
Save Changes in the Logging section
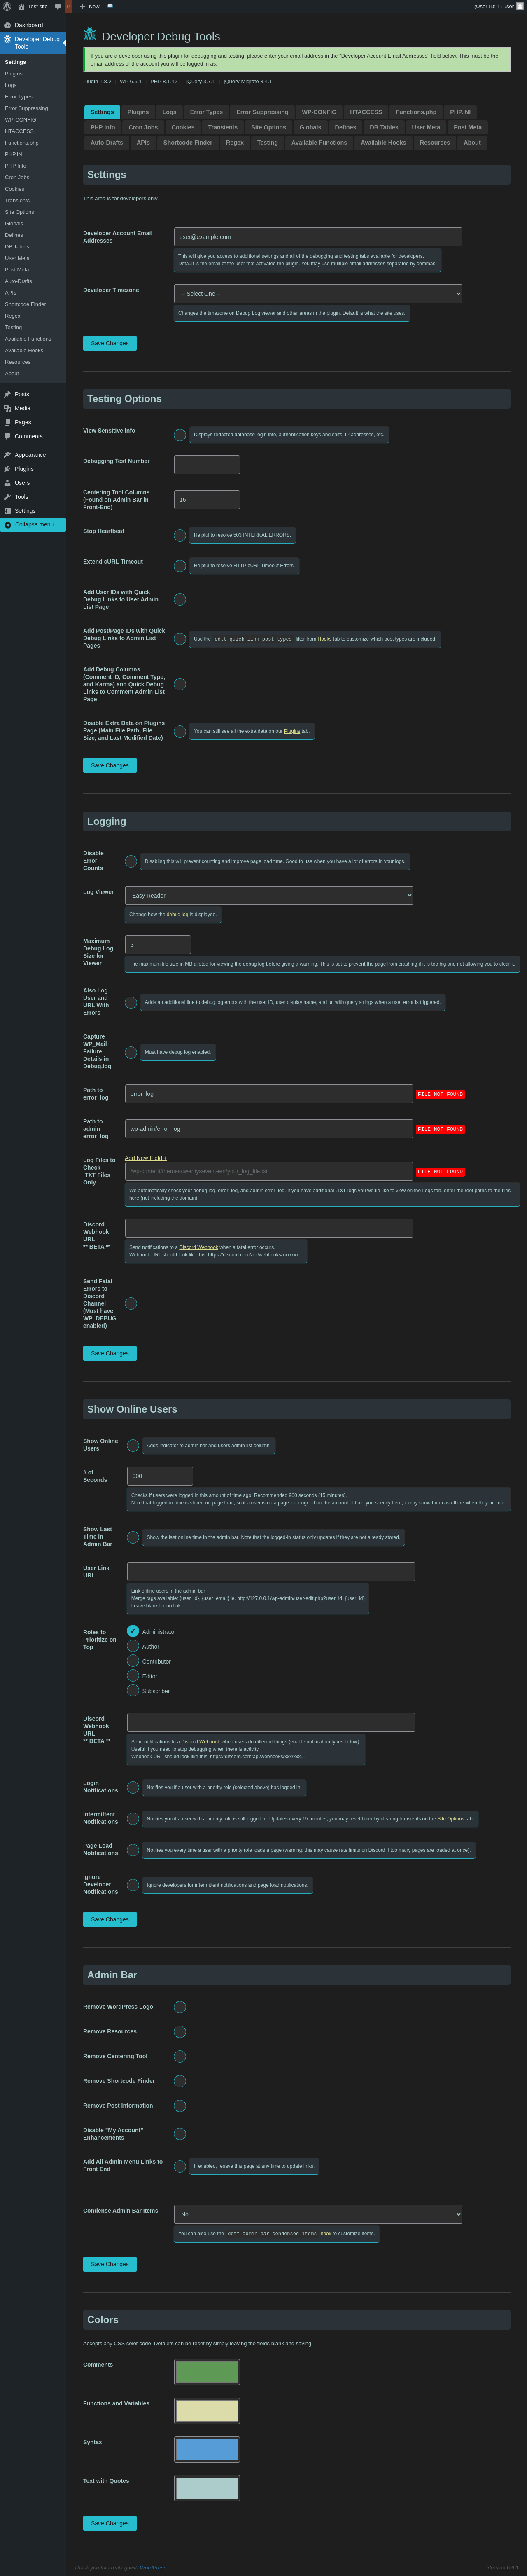110,1353
